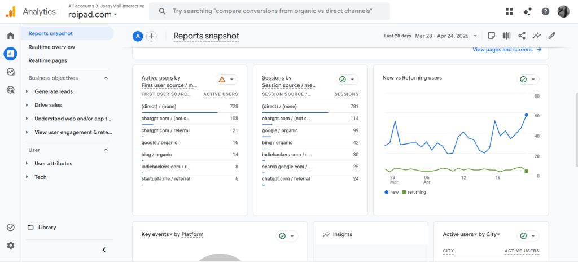Open the Google apps grid icon
Viewport: 578px width, 262px height.
pyautogui.click(x=509, y=12)
